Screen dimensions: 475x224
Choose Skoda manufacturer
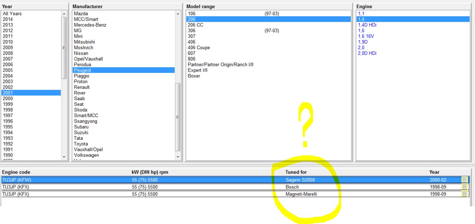[81, 110]
